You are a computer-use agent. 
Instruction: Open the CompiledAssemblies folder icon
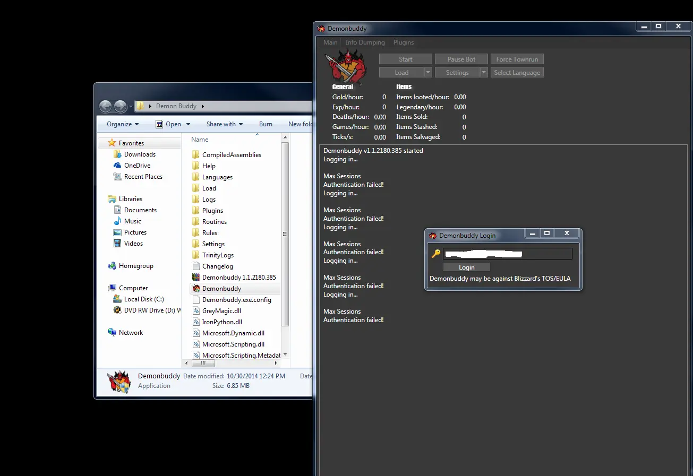(x=196, y=155)
